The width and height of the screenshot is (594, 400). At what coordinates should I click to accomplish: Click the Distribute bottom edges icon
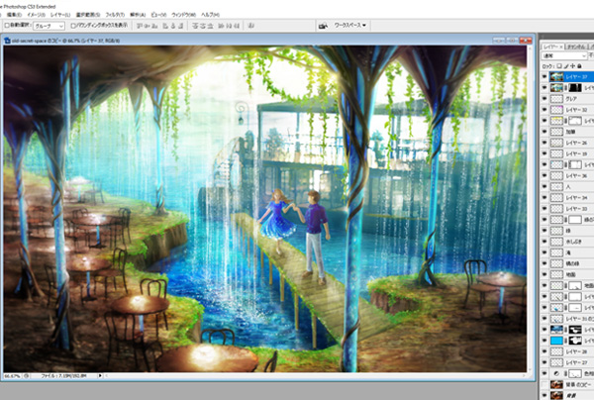click(x=210, y=26)
